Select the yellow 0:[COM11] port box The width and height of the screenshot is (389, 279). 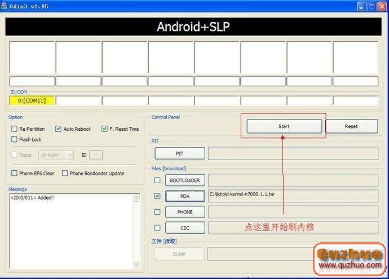point(32,101)
